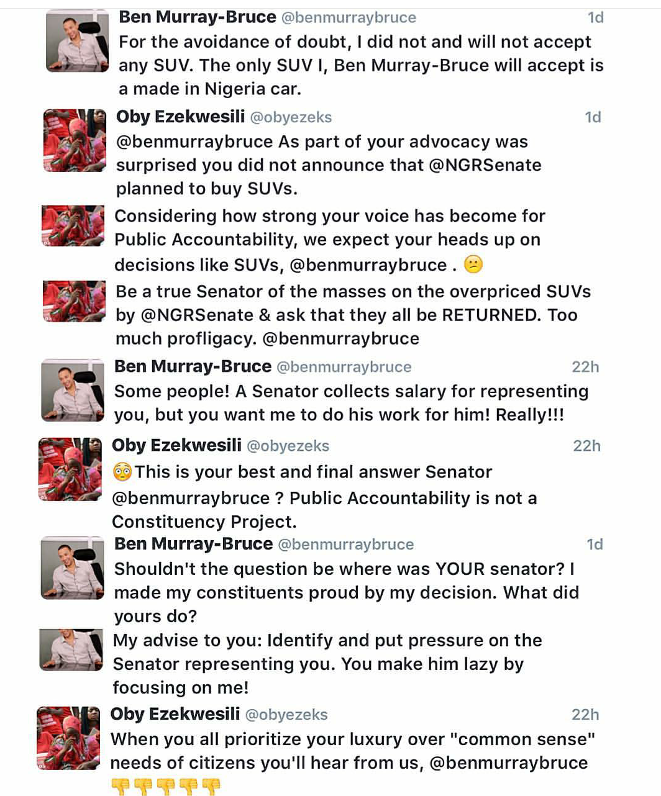Tap avatar beside 'where was YOUR senator' tweet
Screen dimensions: 661x796
pos(72,568)
